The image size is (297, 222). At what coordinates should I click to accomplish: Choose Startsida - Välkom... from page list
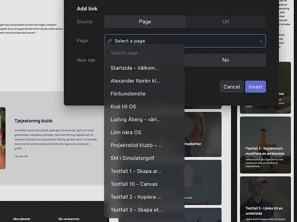pos(135,68)
